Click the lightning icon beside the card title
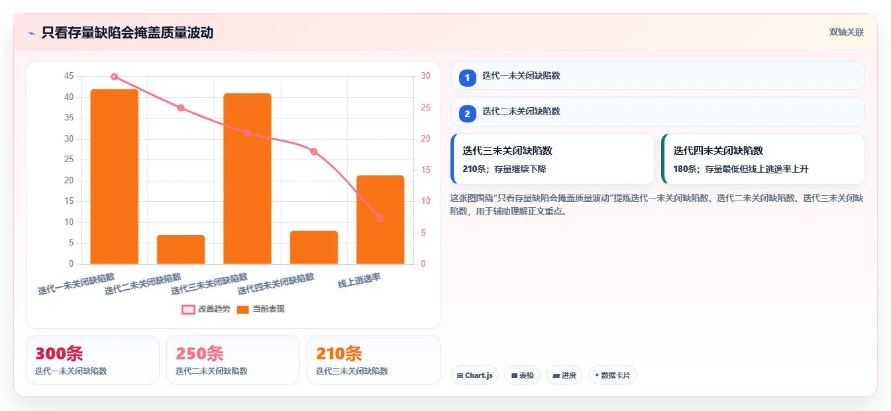 click(31, 33)
